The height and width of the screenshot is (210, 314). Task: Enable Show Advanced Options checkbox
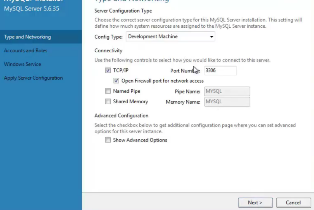108,140
